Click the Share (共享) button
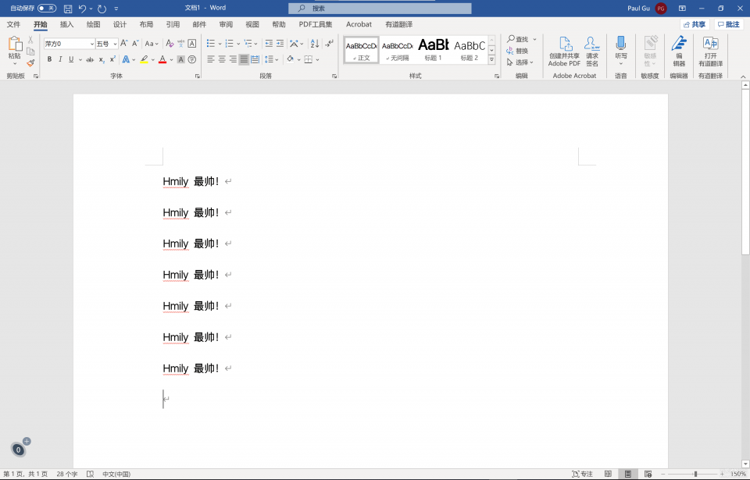The image size is (750, 480). 695,24
